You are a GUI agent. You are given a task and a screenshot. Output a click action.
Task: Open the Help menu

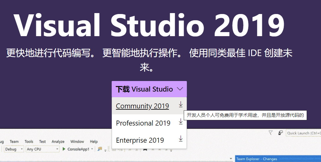[x=94, y=141]
